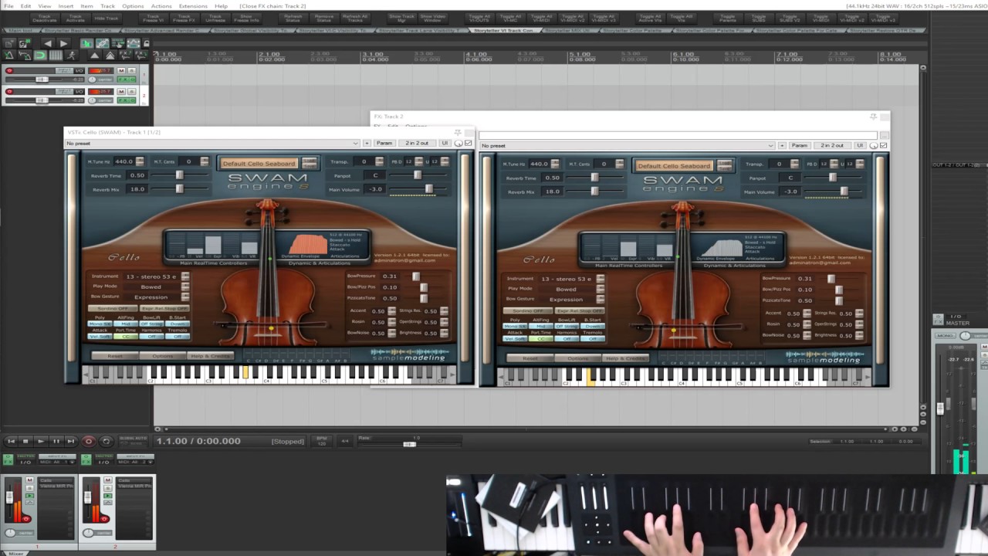Click the Hide Track toolbar button
Screen dimensions: 988x556
[107, 17]
